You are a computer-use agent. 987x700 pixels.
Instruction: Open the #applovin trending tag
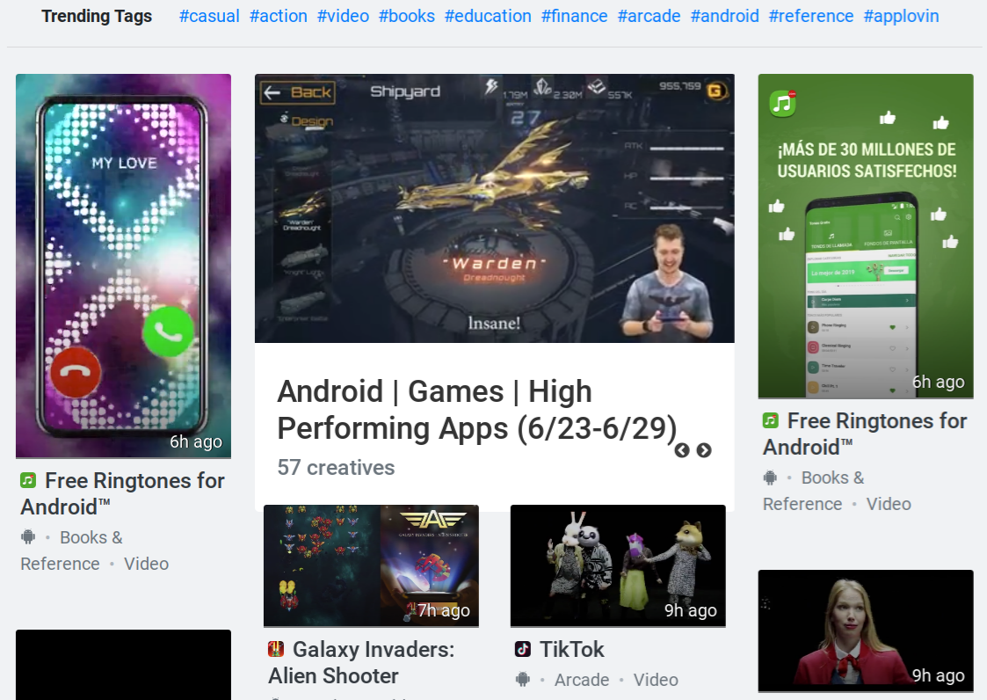click(x=901, y=16)
